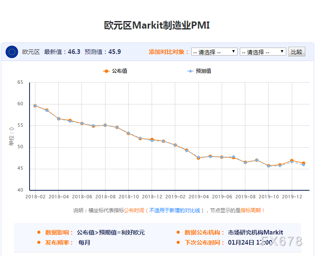
Task: Click the 数据公布机构 label
Action: 204,232
